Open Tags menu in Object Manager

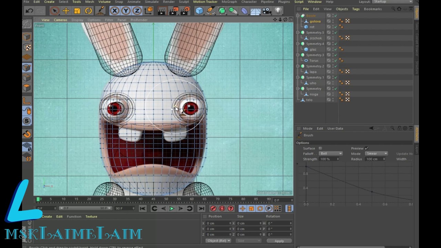coord(356,9)
